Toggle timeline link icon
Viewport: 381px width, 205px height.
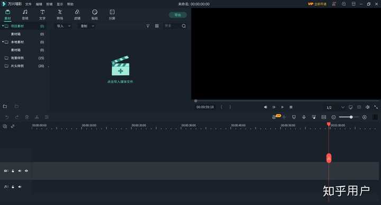click(x=13, y=126)
